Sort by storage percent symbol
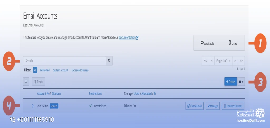Image resolution: width=270 pixels, height=128 pixels. 155,94
